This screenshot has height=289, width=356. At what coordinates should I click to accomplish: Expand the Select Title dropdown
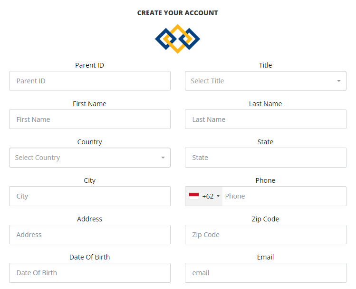[x=265, y=81]
